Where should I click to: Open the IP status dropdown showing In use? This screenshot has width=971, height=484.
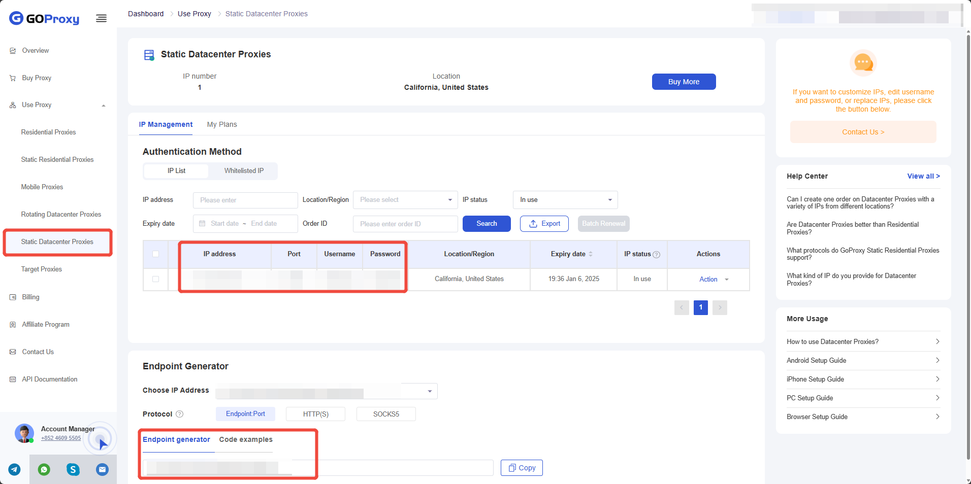(565, 200)
